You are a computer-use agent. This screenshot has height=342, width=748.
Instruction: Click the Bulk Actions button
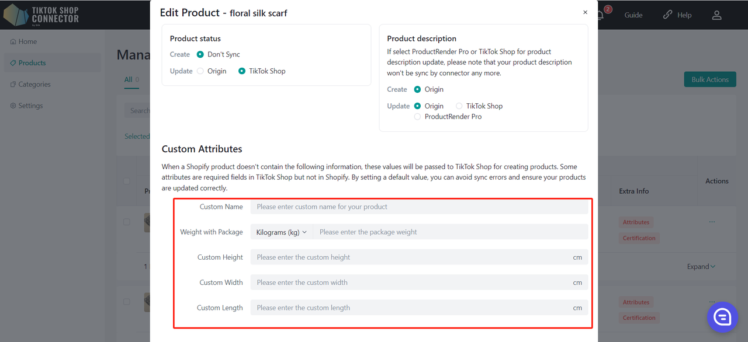pos(709,79)
